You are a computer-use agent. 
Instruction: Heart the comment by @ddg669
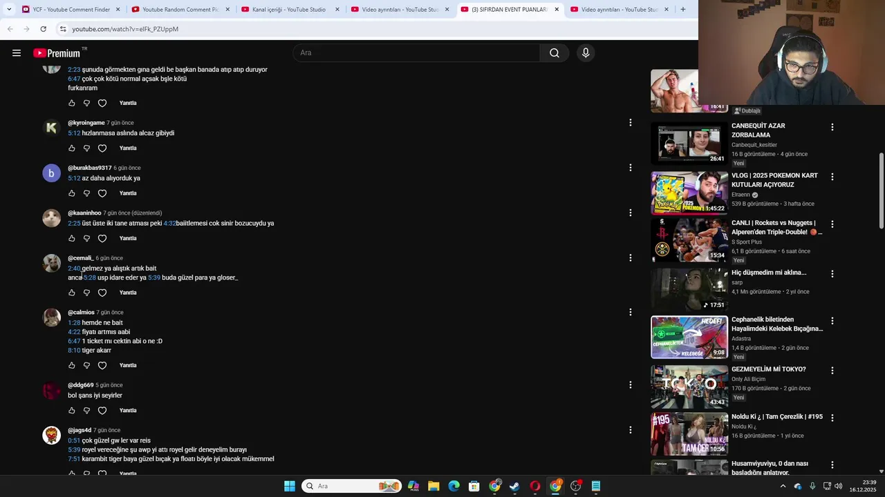(102, 411)
